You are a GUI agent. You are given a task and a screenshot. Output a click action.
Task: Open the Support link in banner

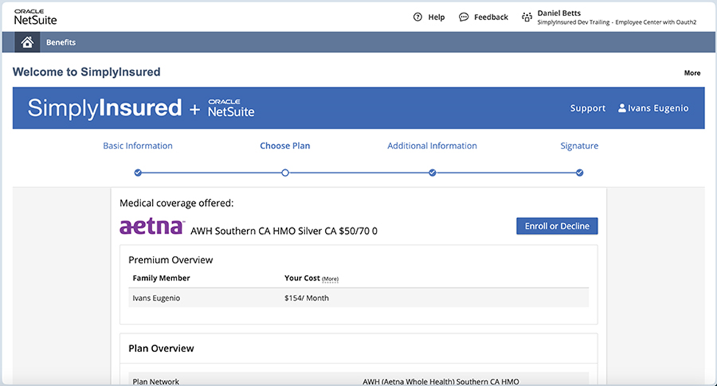tap(588, 108)
